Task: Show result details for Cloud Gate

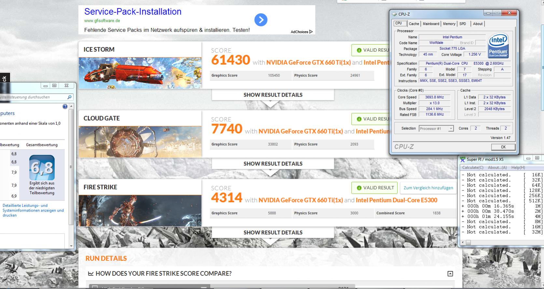Action: coord(273,164)
